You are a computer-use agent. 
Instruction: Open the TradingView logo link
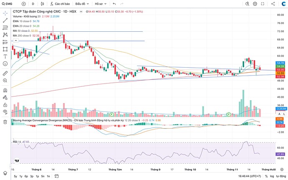point(17,161)
